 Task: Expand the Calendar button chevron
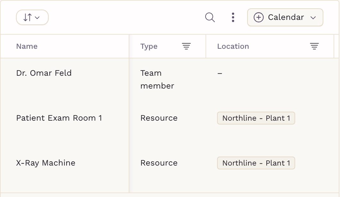click(313, 18)
